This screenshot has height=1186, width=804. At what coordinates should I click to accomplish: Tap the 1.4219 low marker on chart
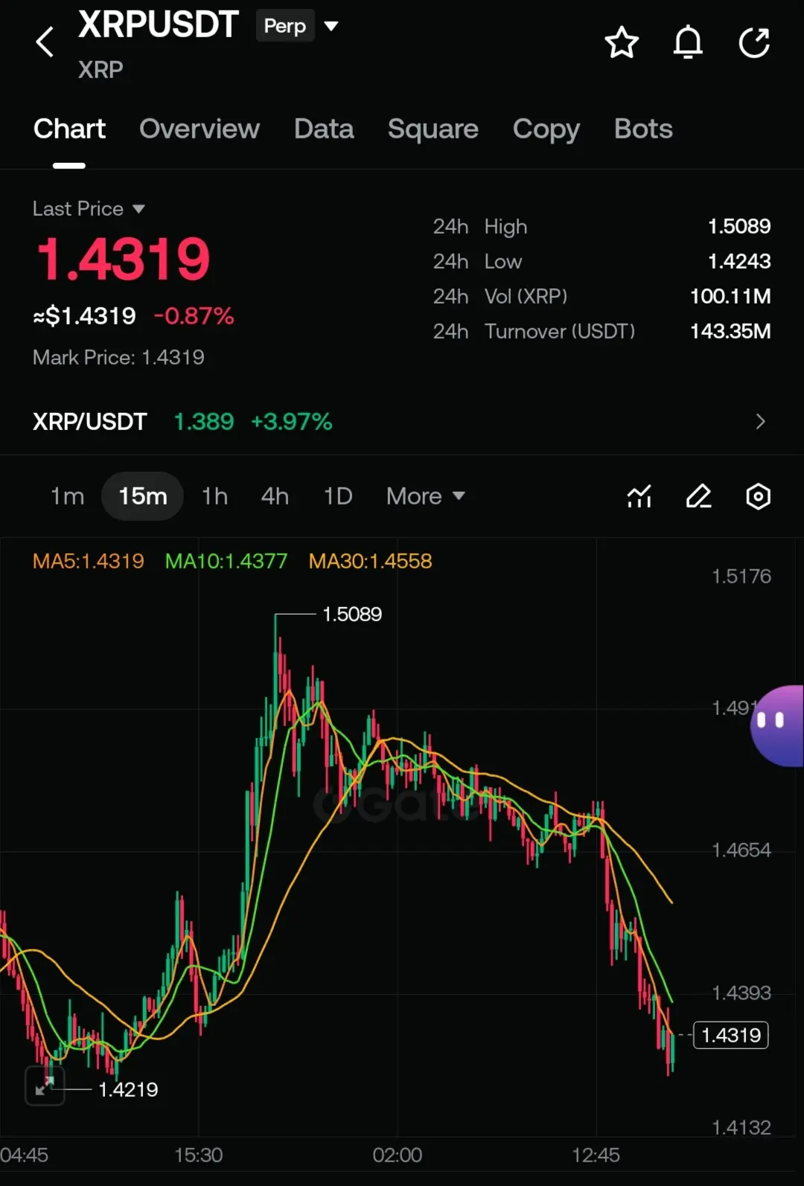point(128,1089)
